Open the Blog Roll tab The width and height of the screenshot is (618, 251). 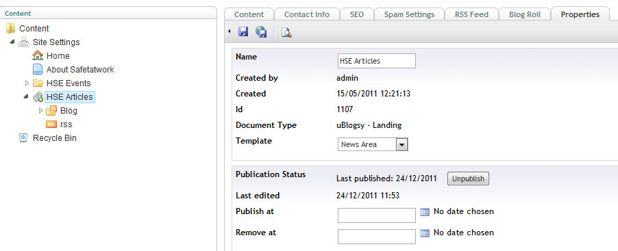[x=525, y=14]
